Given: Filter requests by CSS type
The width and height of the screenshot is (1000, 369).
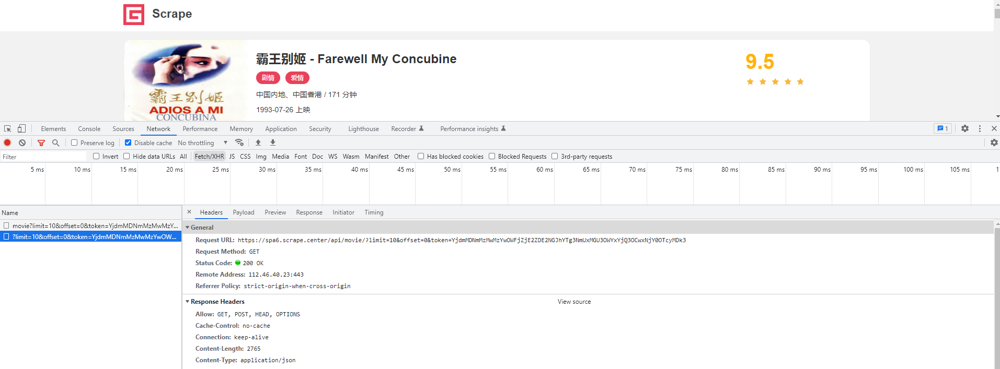Looking at the screenshot, I should click(245, 157).
